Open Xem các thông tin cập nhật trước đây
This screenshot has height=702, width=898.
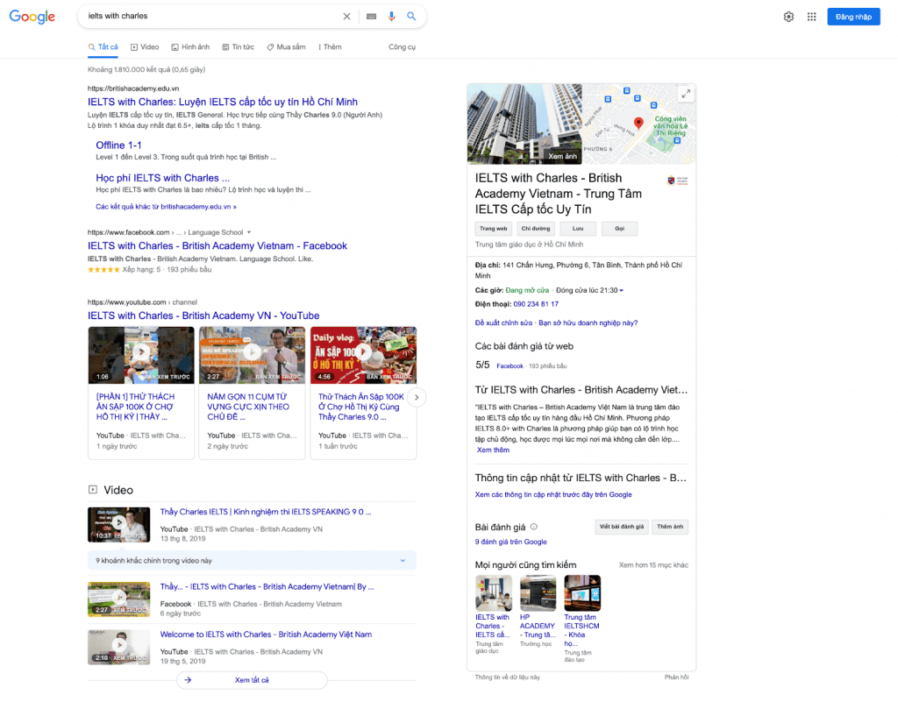(553, 495)
